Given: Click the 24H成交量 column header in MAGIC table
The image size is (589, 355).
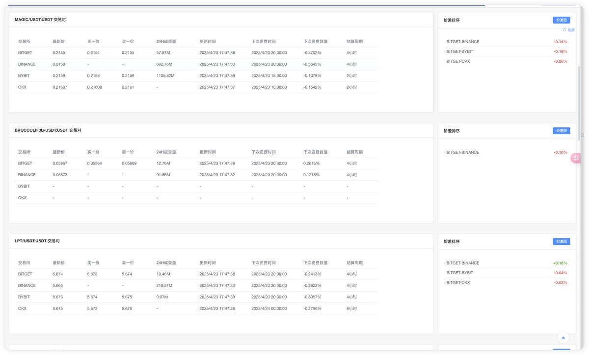Looking at the screenshot, I should [x=166, y=42].
